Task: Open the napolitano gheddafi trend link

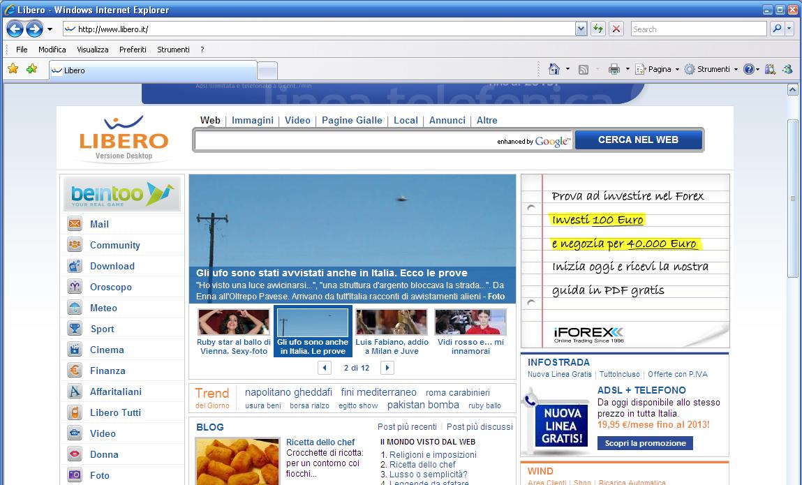Action: pos(288,392)
